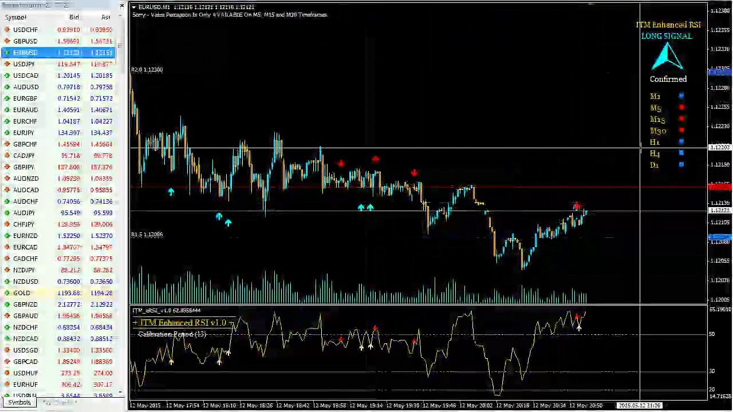733x412 pixels.
Task: Click the R1.5 1.12086 level label
Action: pos(147,235)
